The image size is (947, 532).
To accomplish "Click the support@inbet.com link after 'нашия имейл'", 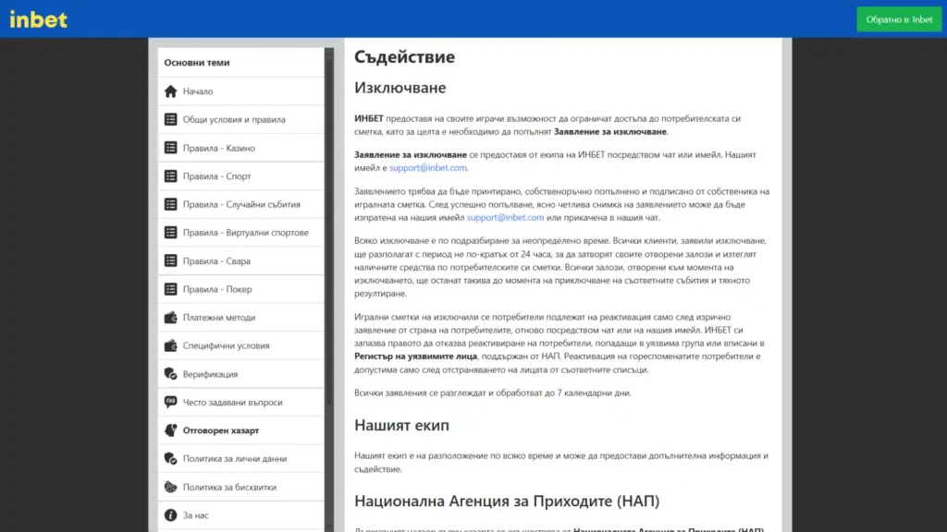I will [505, 217].
